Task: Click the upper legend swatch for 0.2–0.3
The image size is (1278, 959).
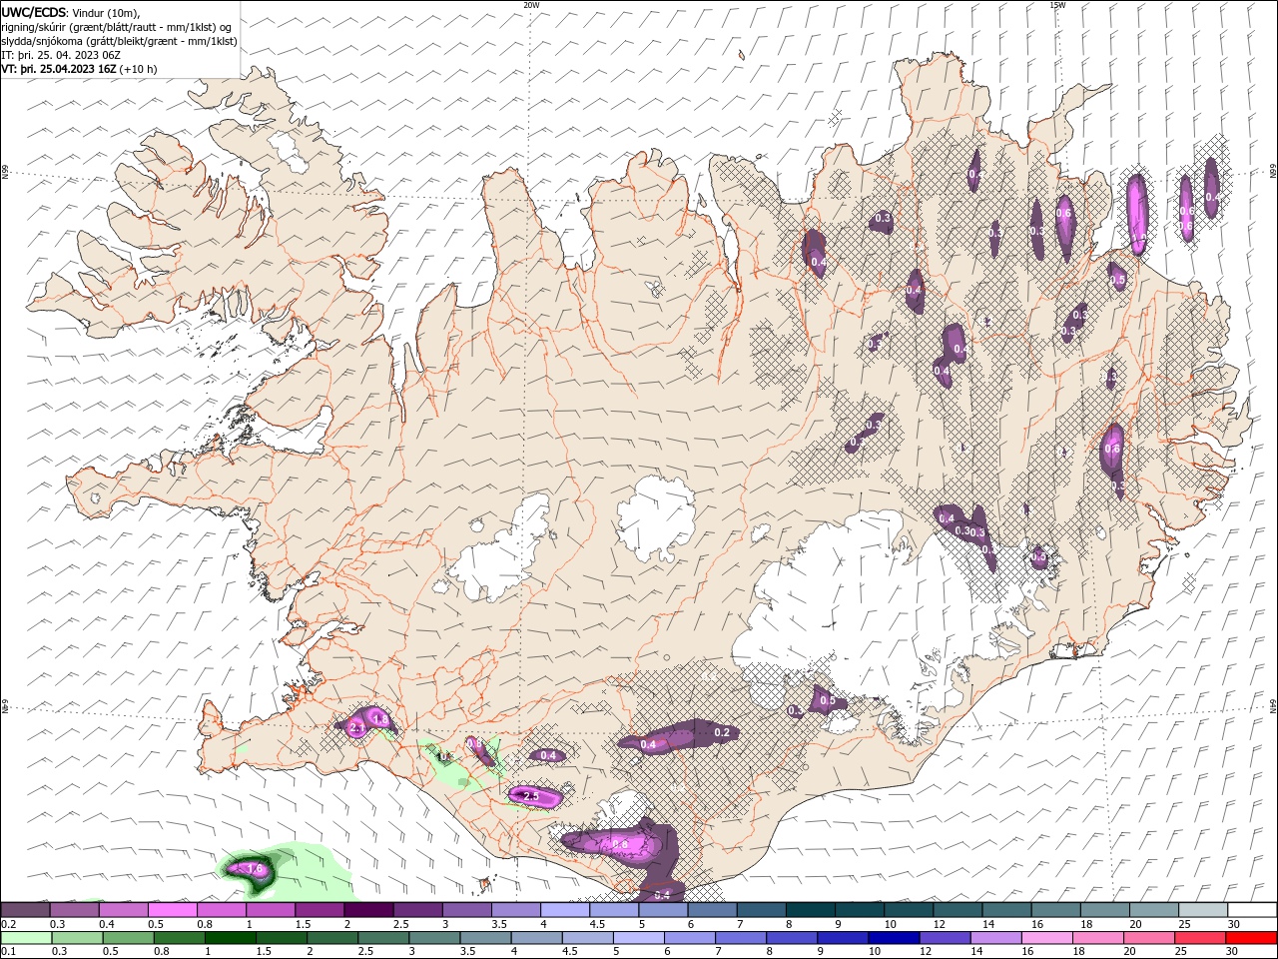Action: pyautogui.click(x=25, y=910)
